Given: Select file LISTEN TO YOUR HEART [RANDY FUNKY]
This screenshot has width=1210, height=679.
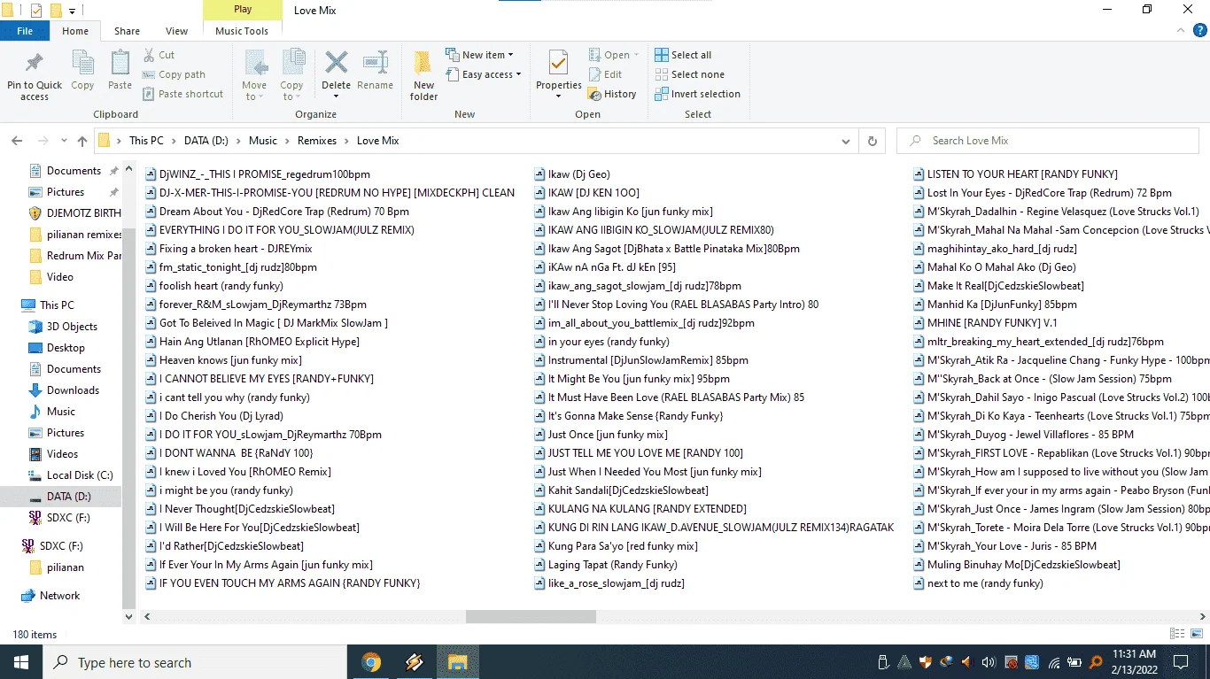Looking at the screenshot, I should (x=1015, y=174).
